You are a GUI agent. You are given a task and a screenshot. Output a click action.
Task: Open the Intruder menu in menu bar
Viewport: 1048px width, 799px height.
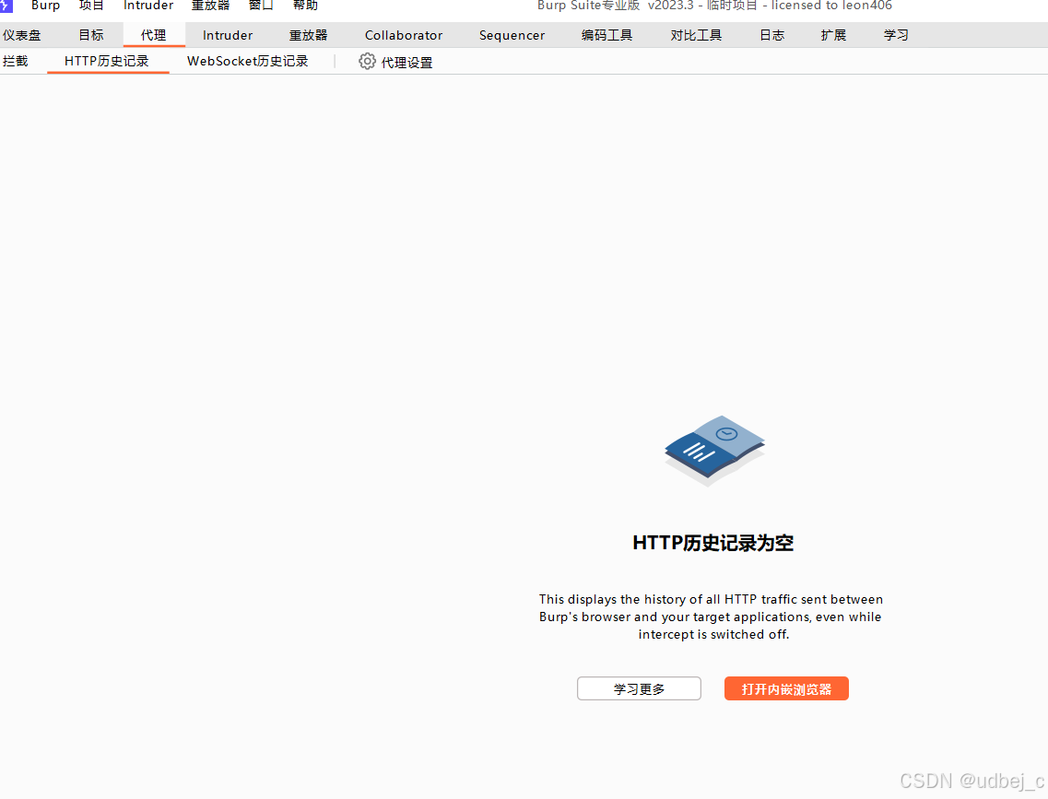148,6
